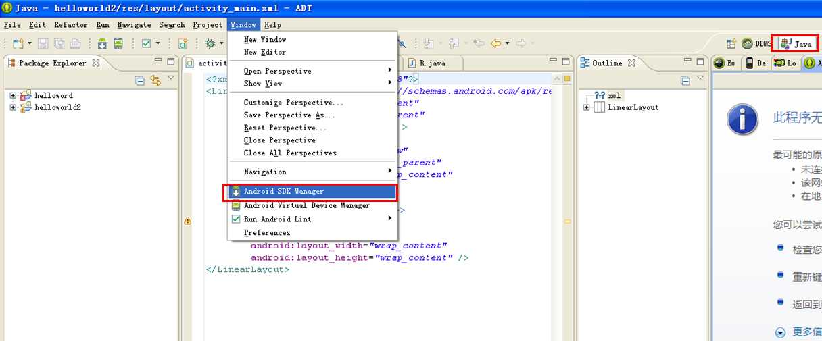Click the Last Edit Location toolbar icon
This screenshot has height=341, width=822.
point(479,43)
